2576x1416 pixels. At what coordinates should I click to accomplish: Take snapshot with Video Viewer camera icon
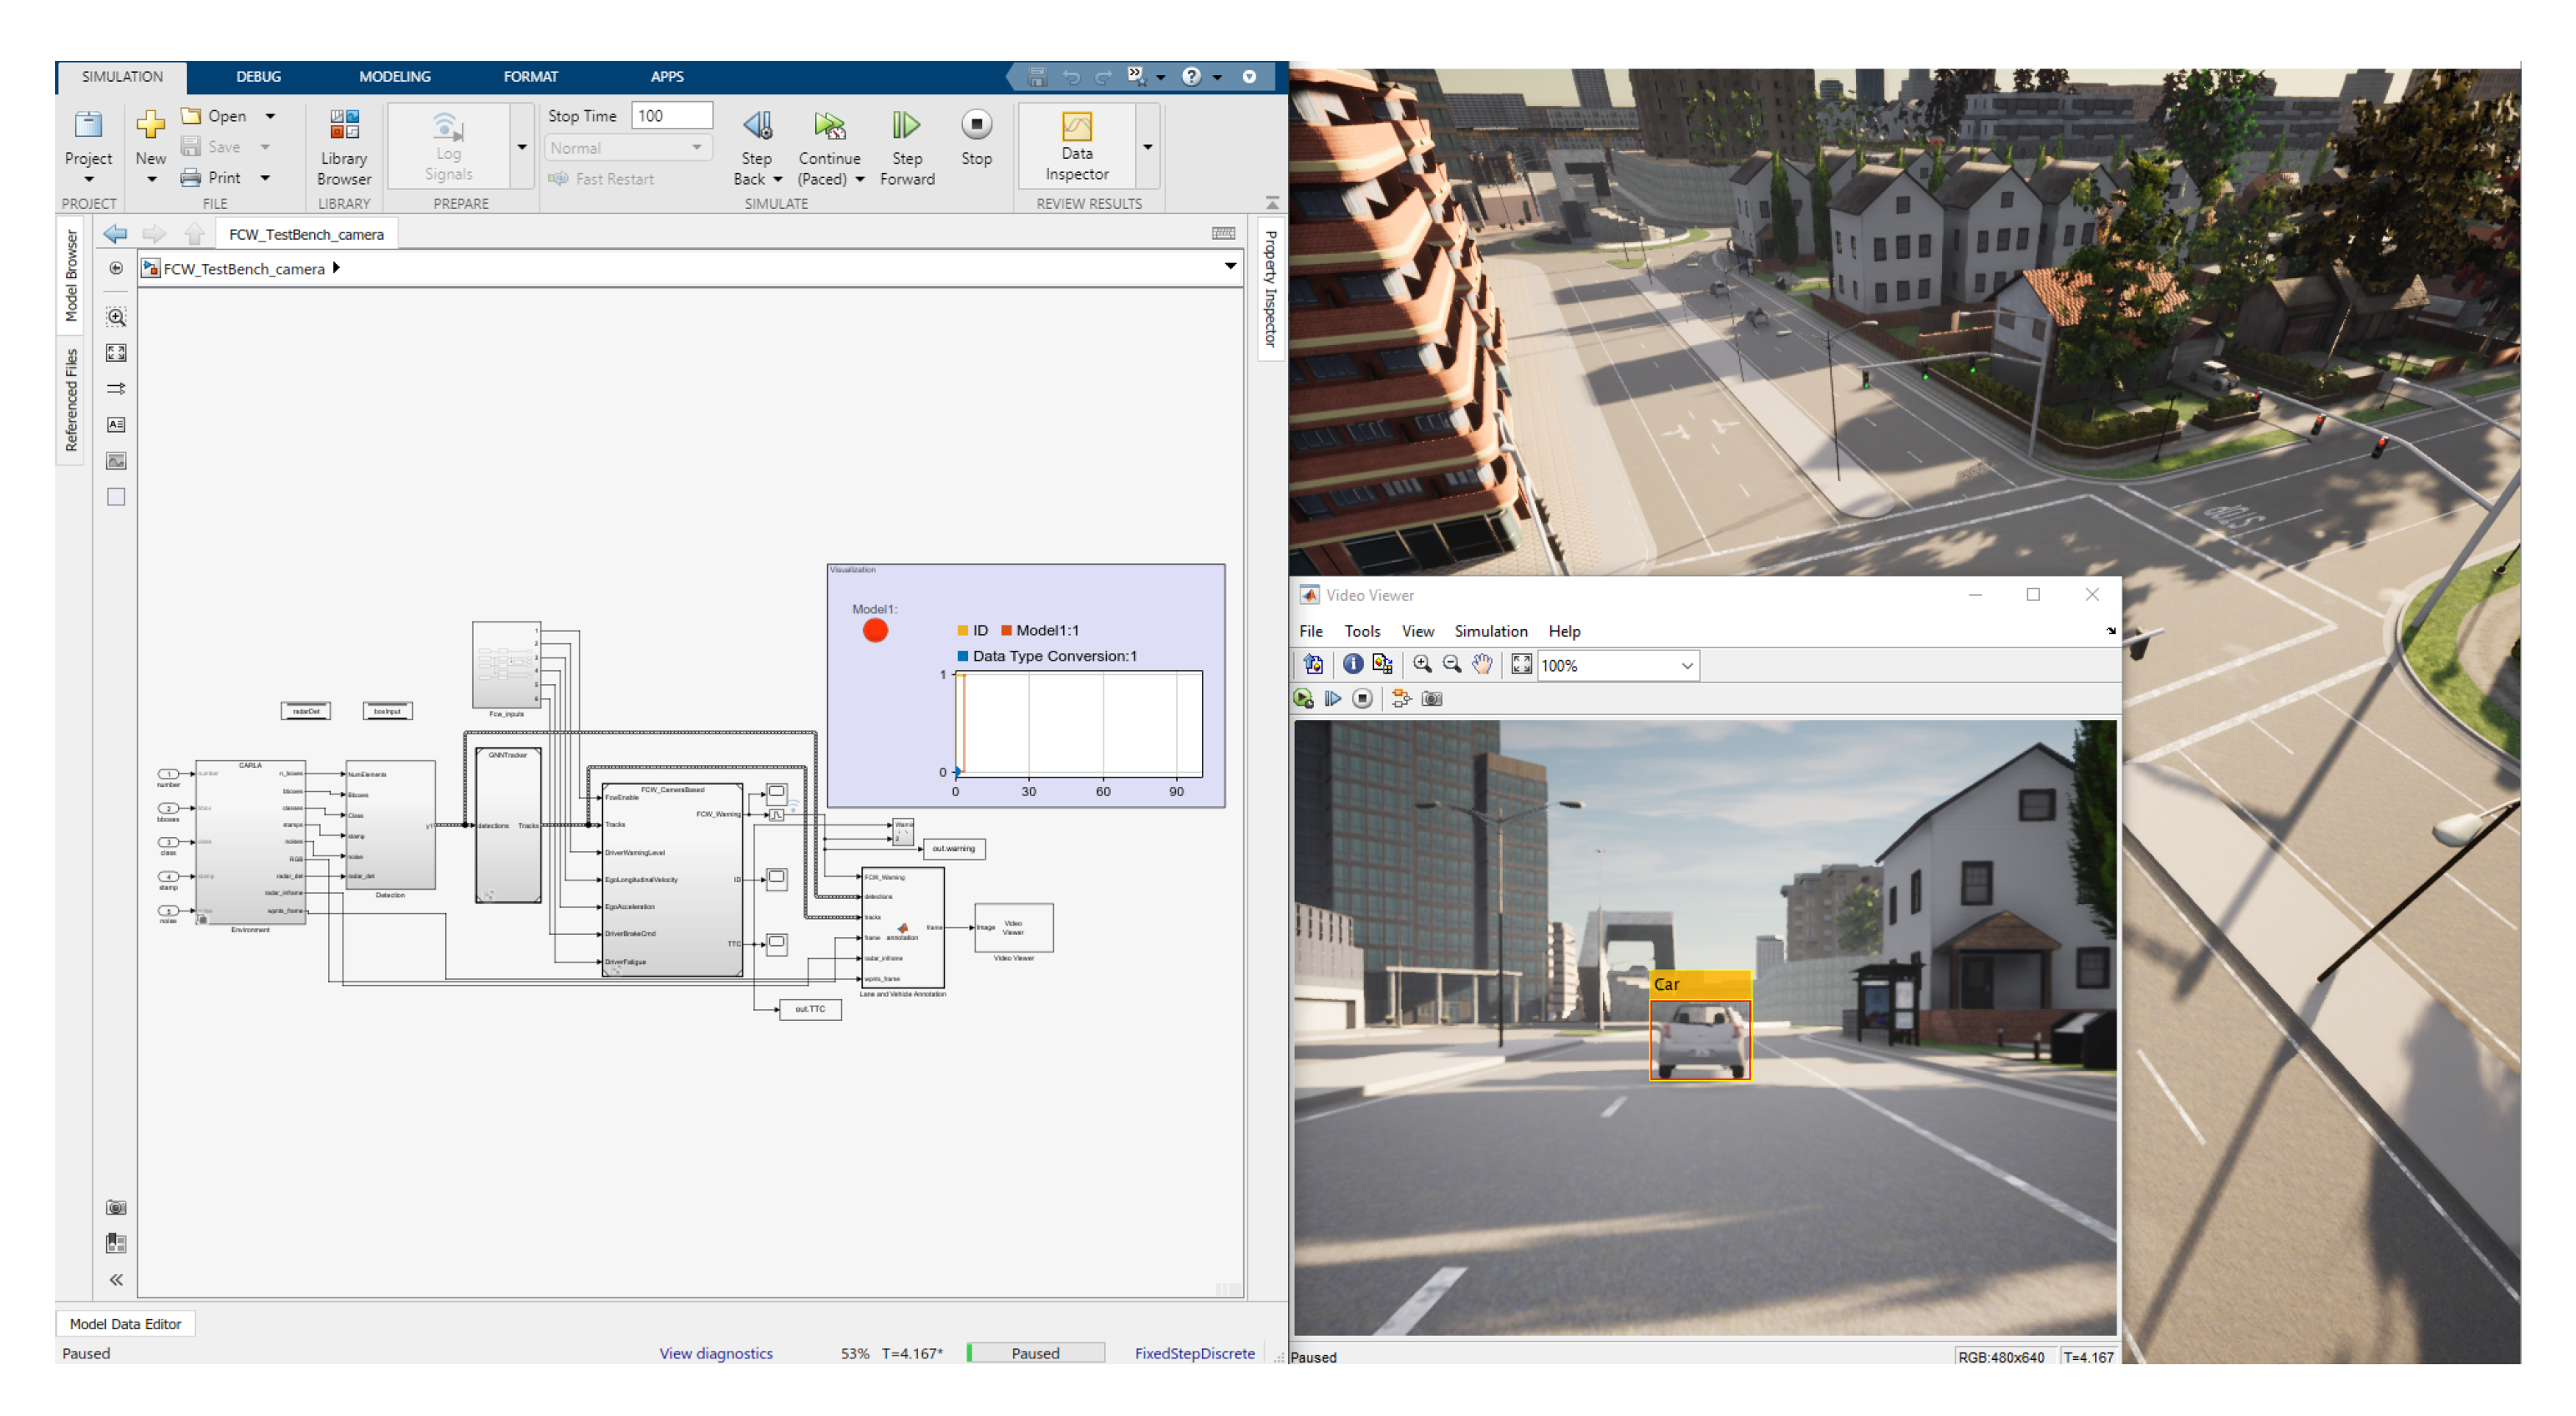[x=1432, y=699]
